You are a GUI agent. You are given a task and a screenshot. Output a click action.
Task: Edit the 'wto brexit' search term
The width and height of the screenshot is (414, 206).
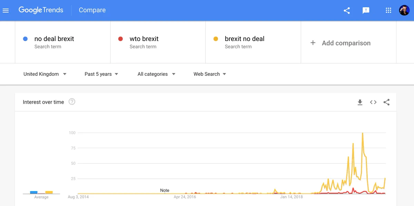pyautogui.click(x=158, y=42)
